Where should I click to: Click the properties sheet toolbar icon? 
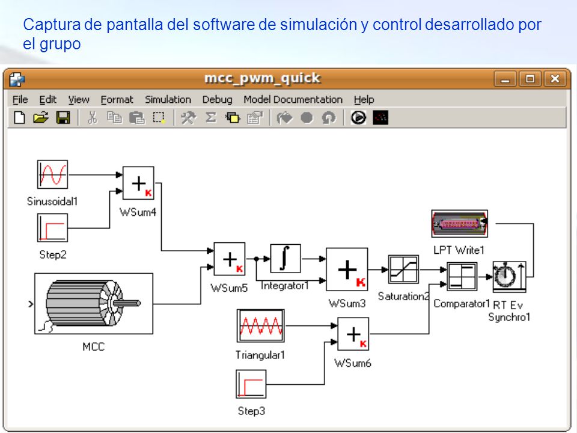tap(255, 118)
